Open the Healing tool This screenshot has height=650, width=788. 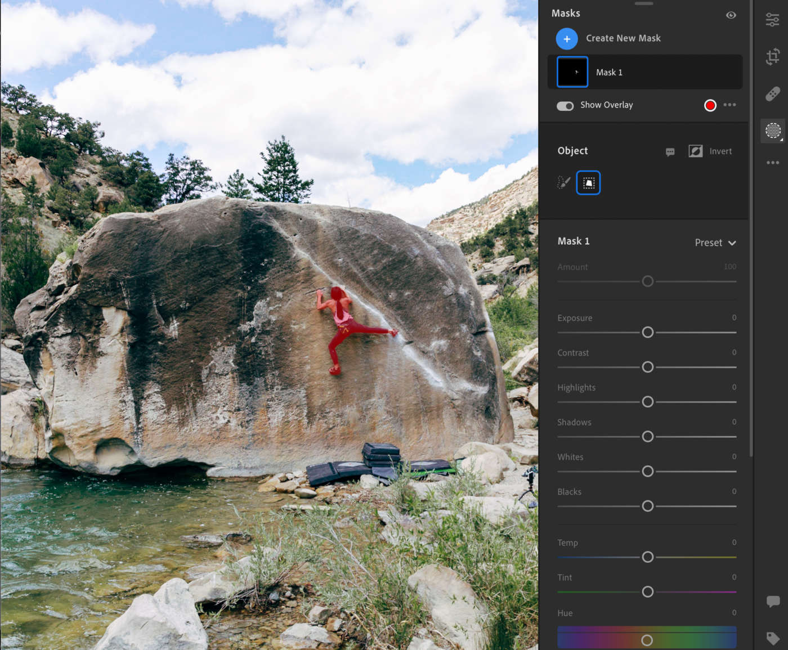coord(772,94)
